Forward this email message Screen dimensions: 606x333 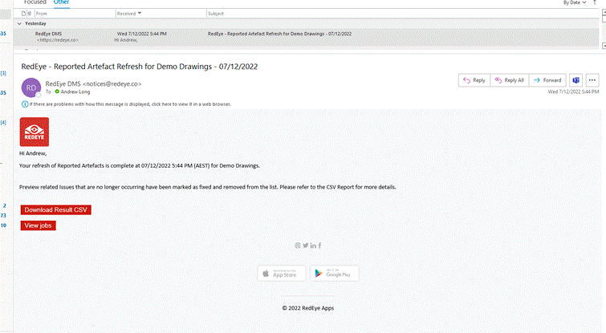coord(547,80)
